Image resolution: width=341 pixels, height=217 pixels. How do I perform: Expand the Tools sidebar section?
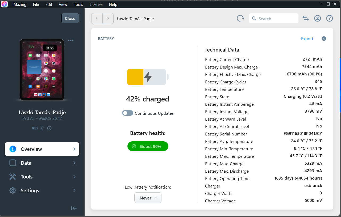coord(42,177)
